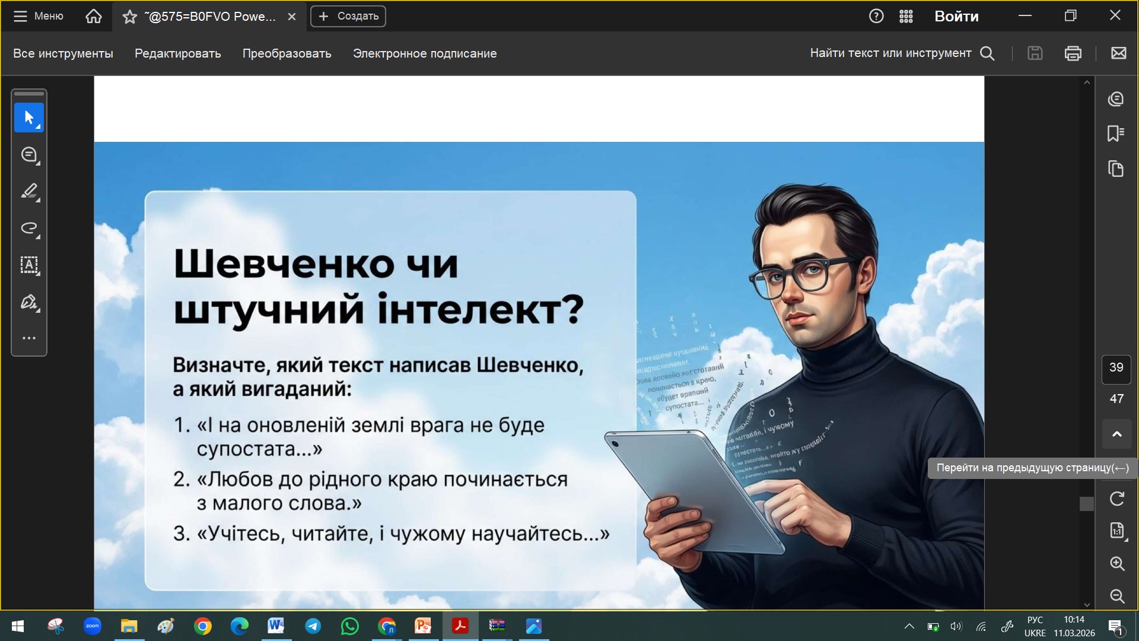Click the Войти sign-in button

(x=956, y=16)
